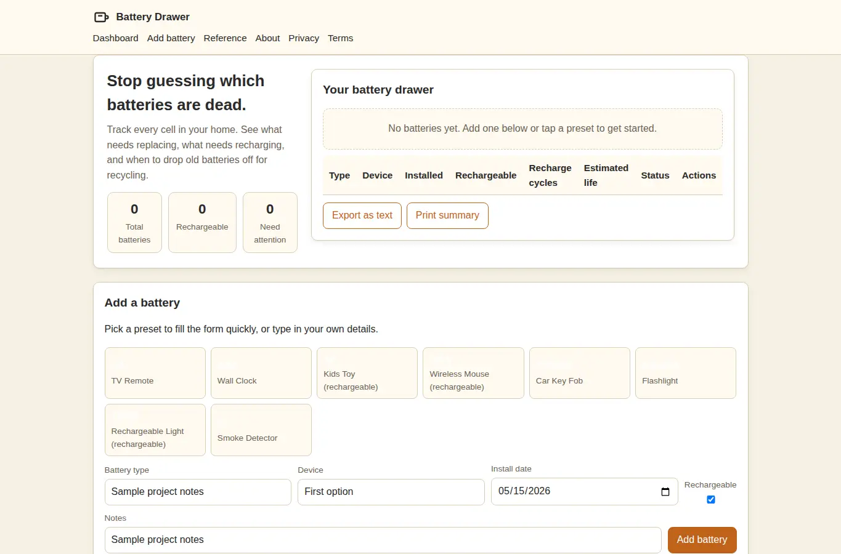The width and height of the screenshot is (841, 554).
Task: Open the About page link
Action: (267, 38)
